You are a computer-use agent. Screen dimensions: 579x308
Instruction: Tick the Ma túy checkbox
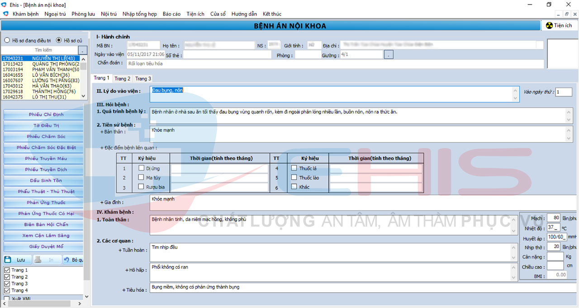click(142, 177)
